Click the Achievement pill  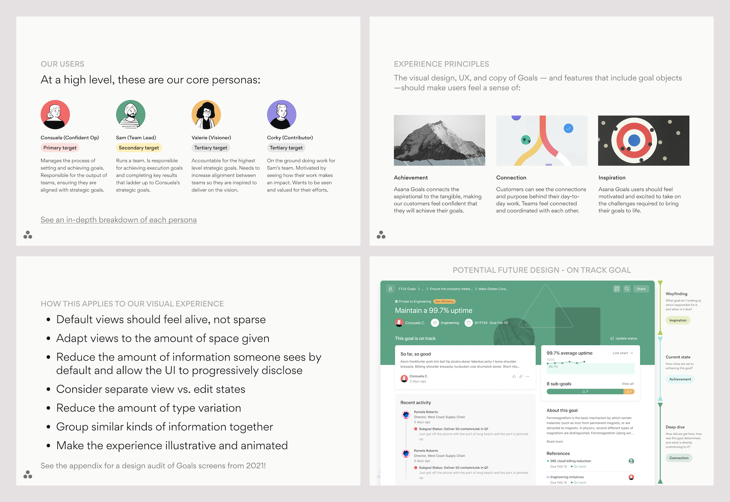point(680,379)
